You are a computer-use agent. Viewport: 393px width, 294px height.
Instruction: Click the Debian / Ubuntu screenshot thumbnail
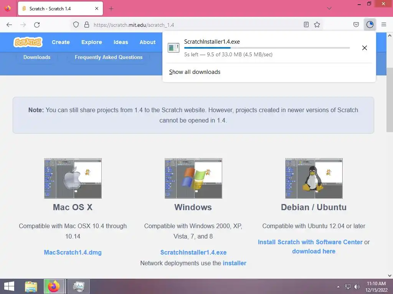(314, 178)
